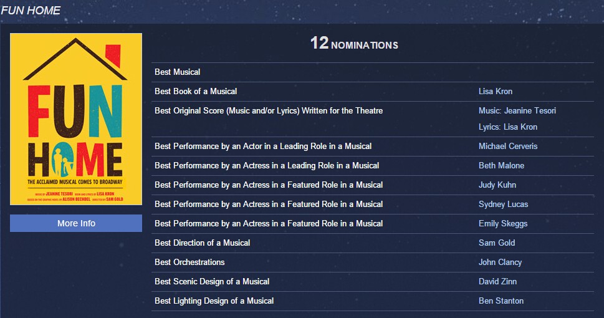The height and width of the screenshot is (318, 604).
Task: Select Featured Actress category beside Judy Kuhn
Action: click(269, 185)
